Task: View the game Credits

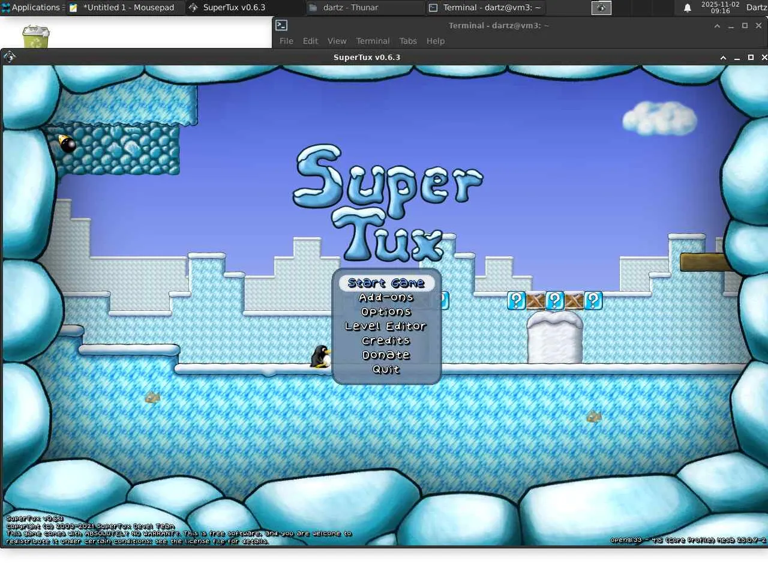Action: (386, 341)
